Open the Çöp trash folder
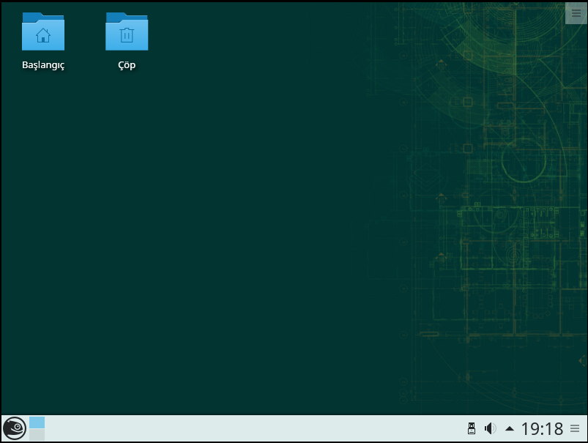The image size is (588, 443). pos(126,32)
